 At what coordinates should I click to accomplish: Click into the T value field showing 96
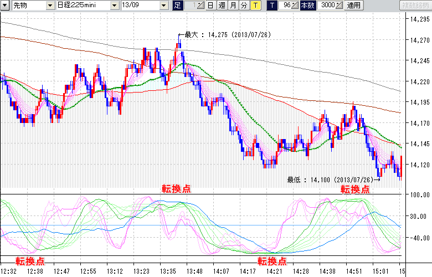pyautogui.click(x=285, y=6)
